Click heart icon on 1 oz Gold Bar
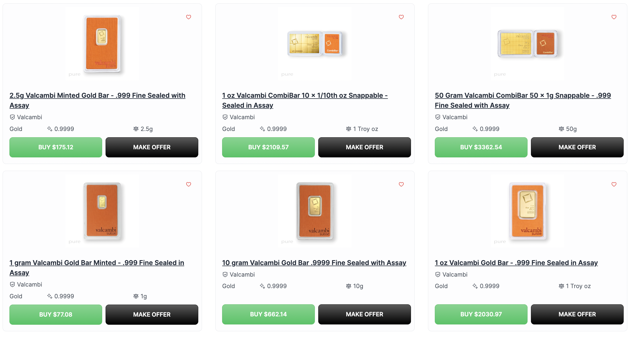The height and width of the screenshot is (337, 631). point(614,184)
